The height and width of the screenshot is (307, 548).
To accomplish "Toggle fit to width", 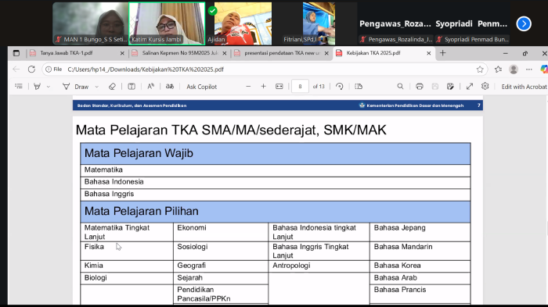I will coord(279,86).
